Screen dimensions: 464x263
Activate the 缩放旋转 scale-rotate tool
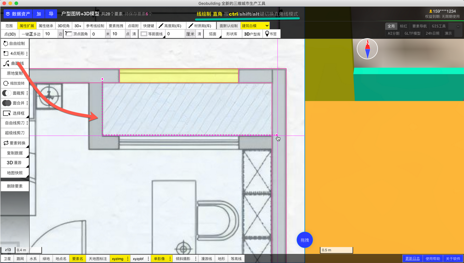tap(15, 83)
